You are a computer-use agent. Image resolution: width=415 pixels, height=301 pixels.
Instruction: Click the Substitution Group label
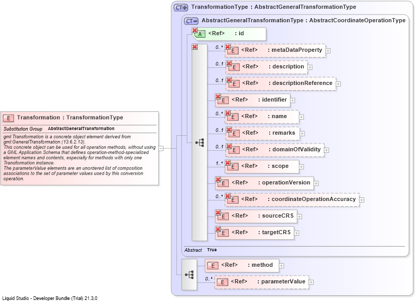point(23,128)
